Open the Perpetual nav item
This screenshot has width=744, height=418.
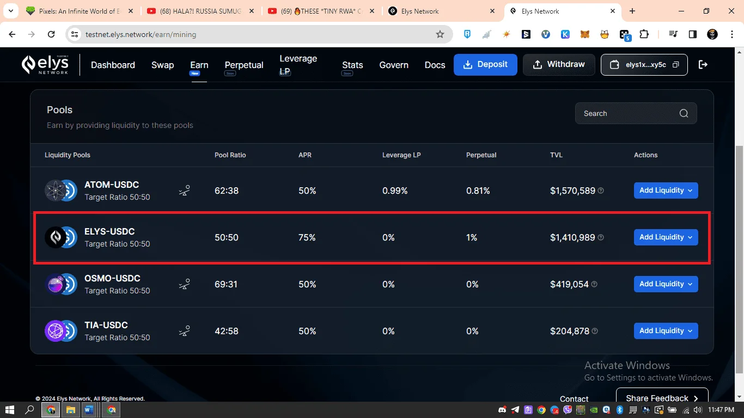click(x=244, y=65)
